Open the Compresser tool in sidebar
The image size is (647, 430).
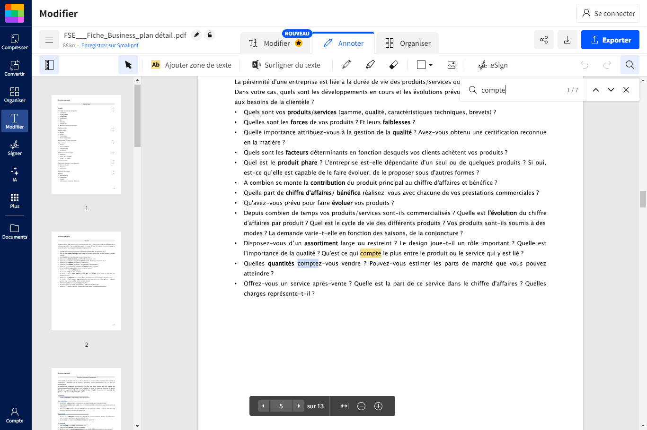click(15, 42)
